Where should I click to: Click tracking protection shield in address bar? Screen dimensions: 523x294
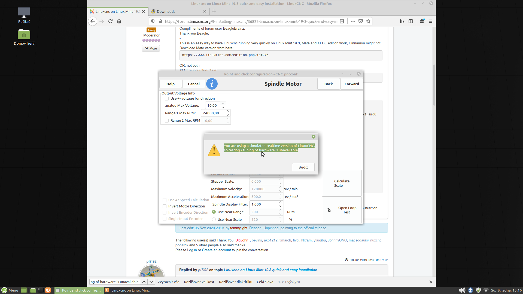(153, 21)
